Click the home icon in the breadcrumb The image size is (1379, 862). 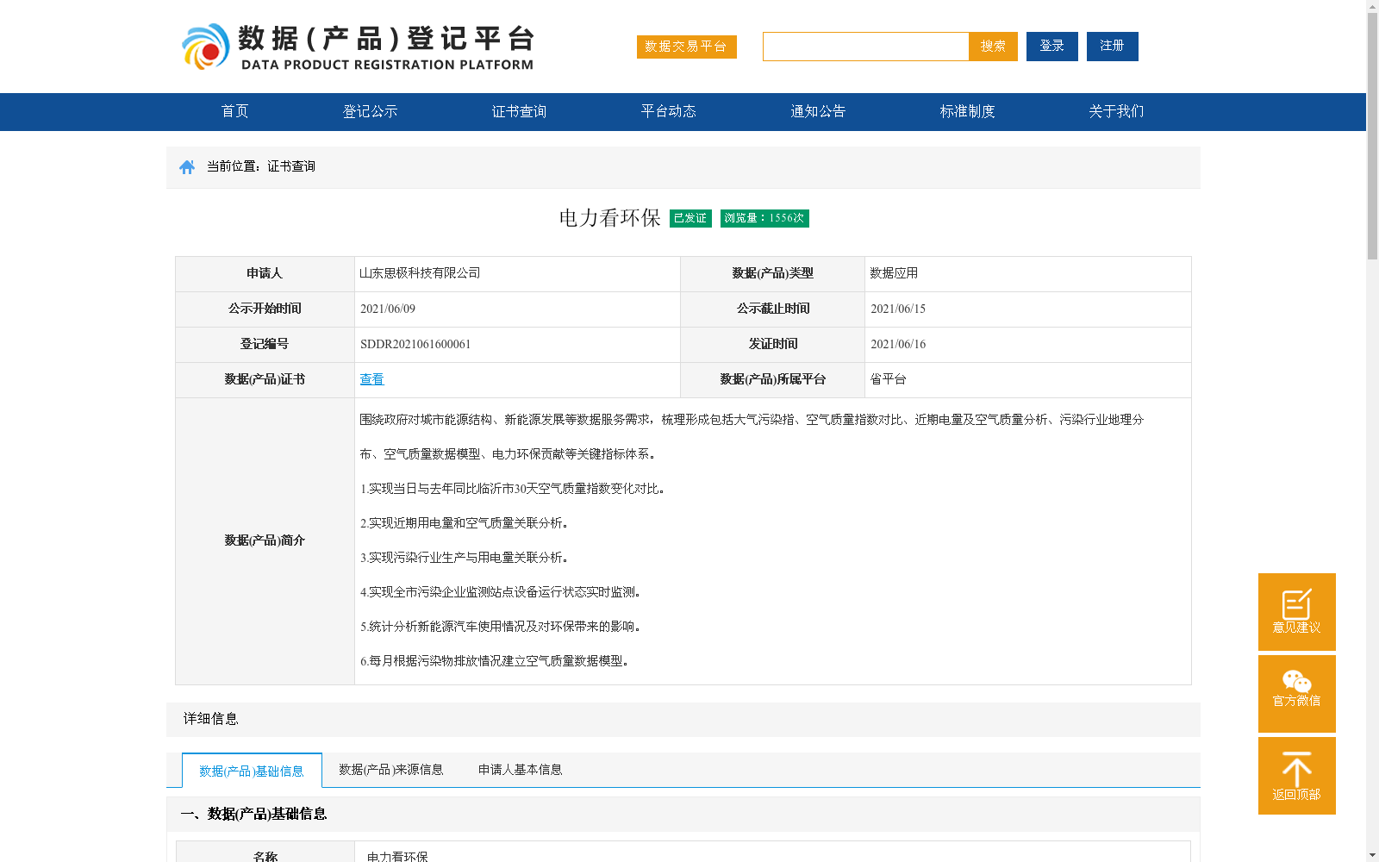click(187, 166)
